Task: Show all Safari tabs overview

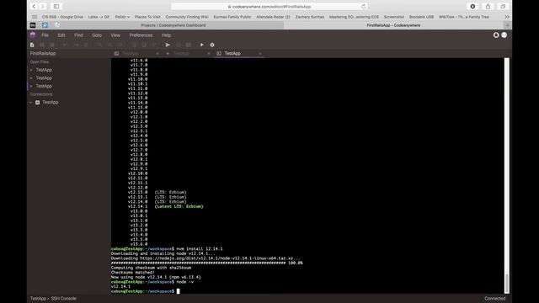Action: pyautogui.click(x=503, y=6)
